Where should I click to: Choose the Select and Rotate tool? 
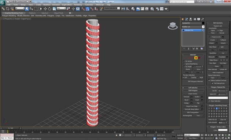pyautogui.click(x=49, y=9)
